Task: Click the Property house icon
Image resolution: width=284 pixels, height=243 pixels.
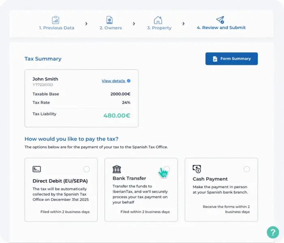Action: tap(158, 20)
